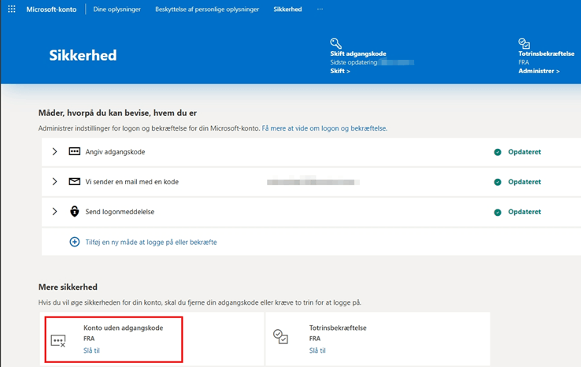Click Slå til under Konto uden adgangskode
Image resolution: width=581 pixels, height=367 pixels.
[91, 350]
